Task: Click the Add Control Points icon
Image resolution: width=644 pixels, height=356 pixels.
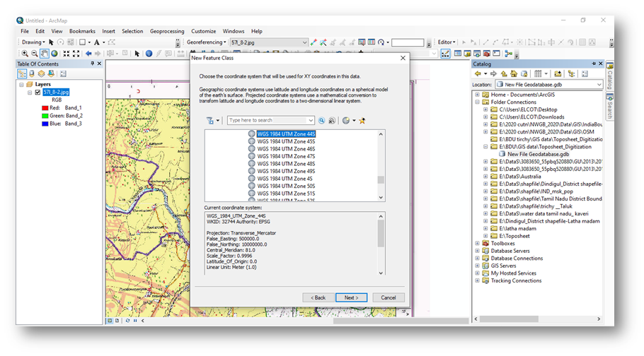Action: point(314,42)
